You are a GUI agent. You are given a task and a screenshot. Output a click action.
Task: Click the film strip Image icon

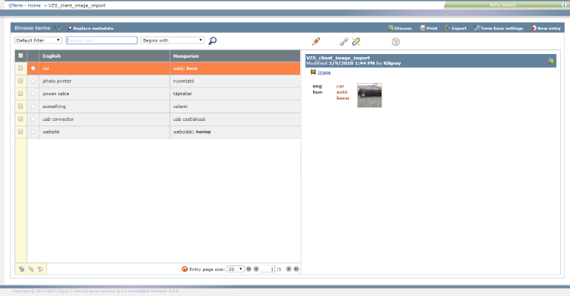click(313, 72)
